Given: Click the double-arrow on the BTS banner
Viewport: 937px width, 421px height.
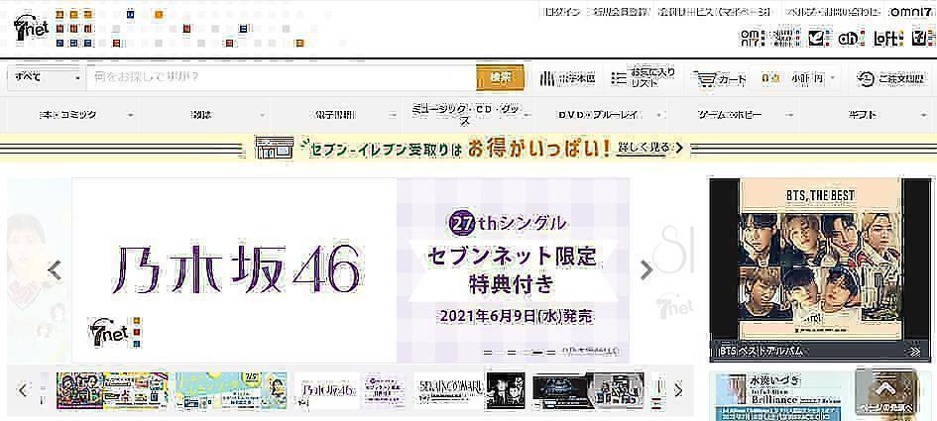Looking at the screenshot, I should point(915,352).
